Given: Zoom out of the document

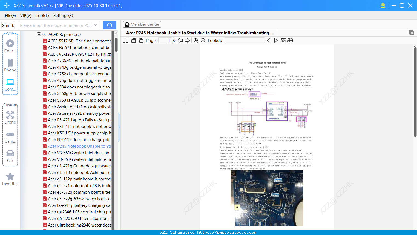Looking at the screenshot, I should click(203, 41).
